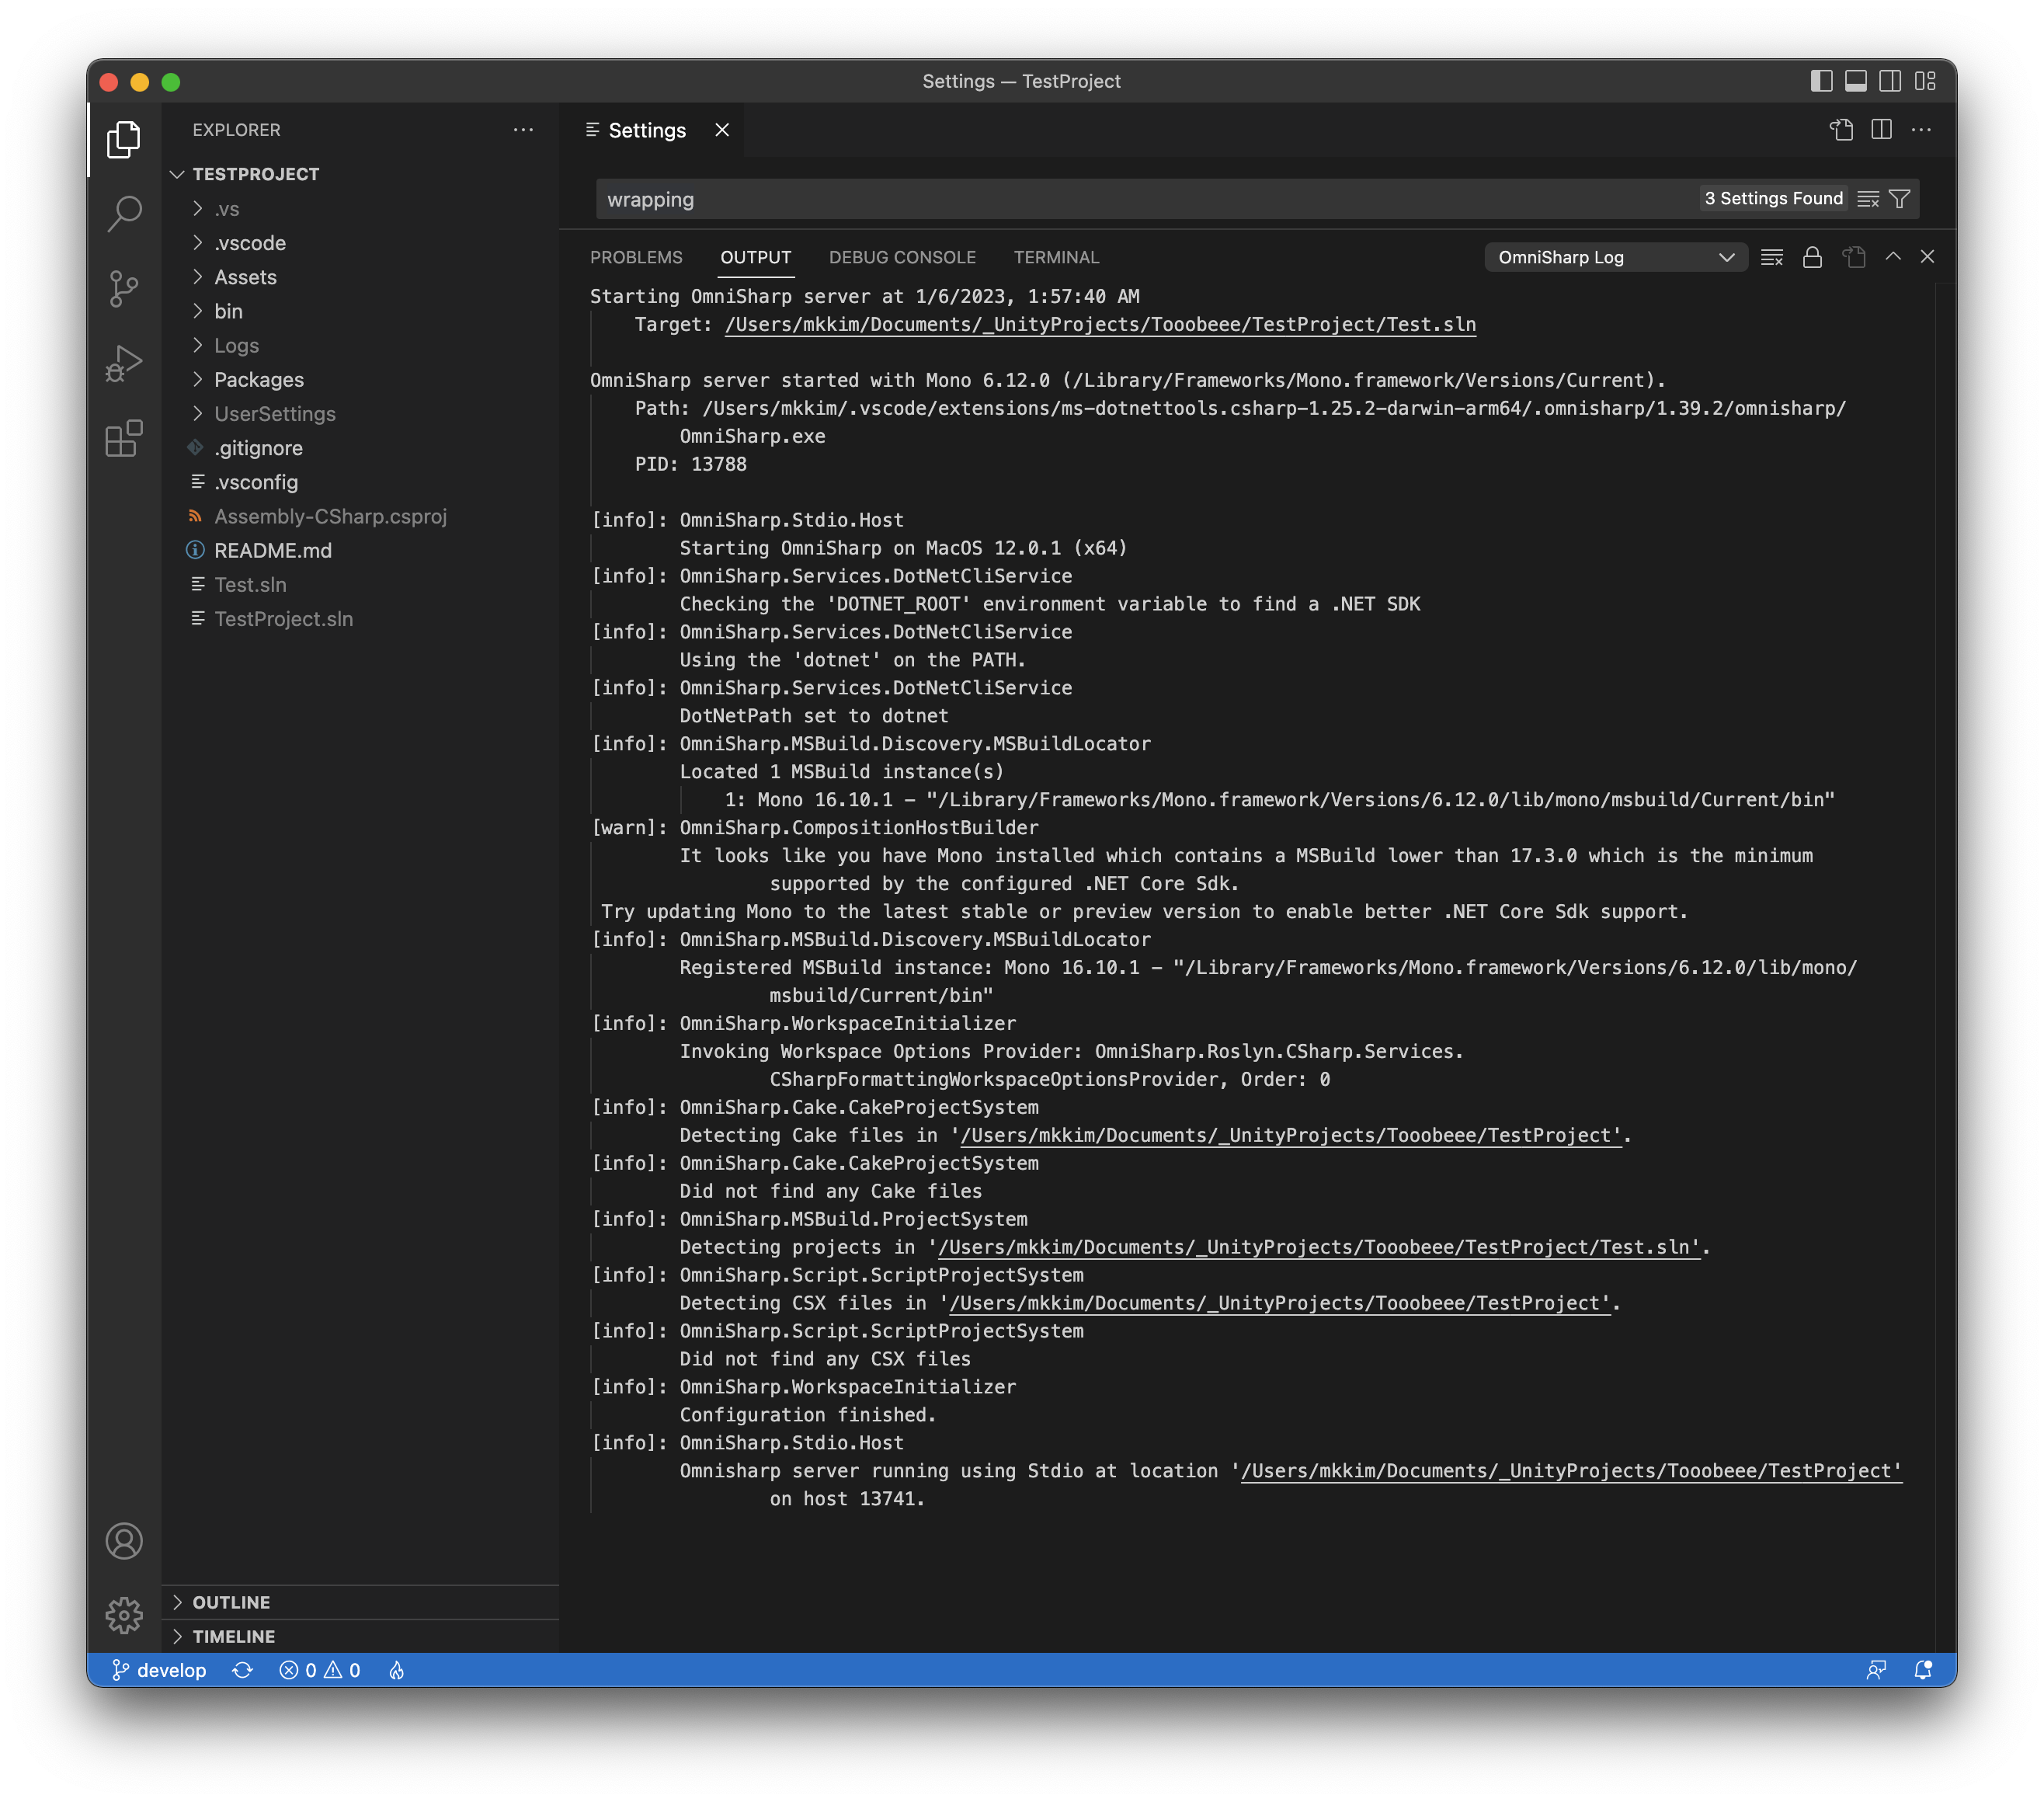The width and height of the screenshot is (2044, 1802).
Task: Clear the output log
Action: (1771, 258)
